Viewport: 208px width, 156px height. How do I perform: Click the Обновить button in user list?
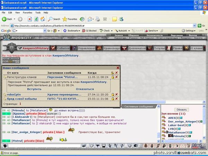[182, 110]
